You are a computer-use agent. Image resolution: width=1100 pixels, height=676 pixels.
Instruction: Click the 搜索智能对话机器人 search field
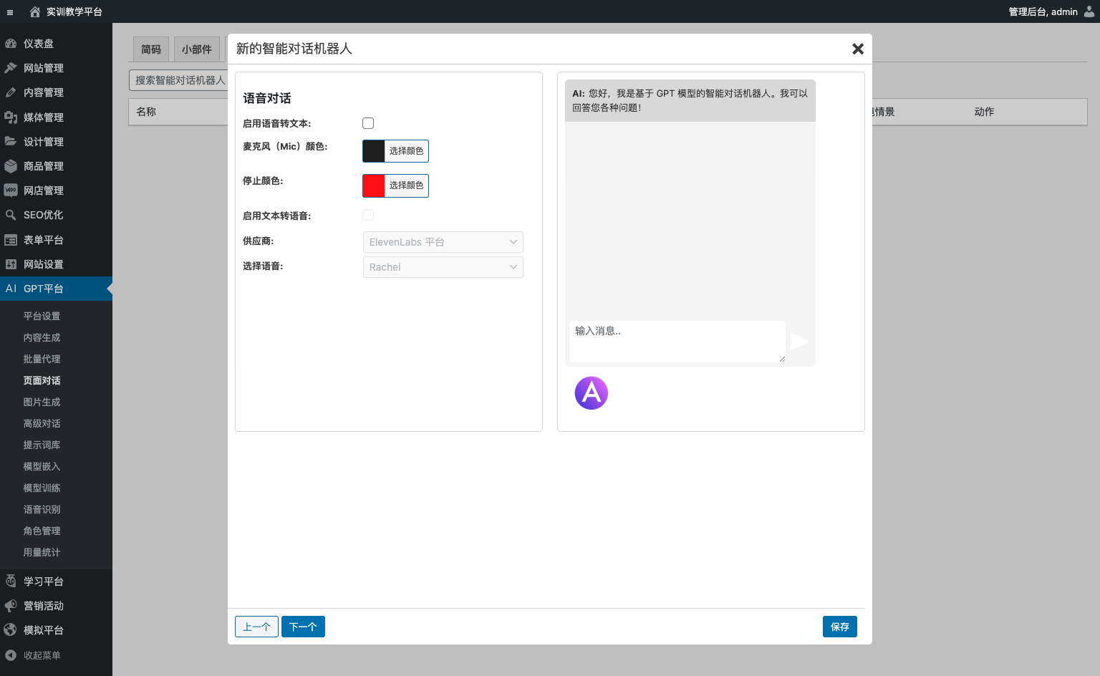point(179,80)
